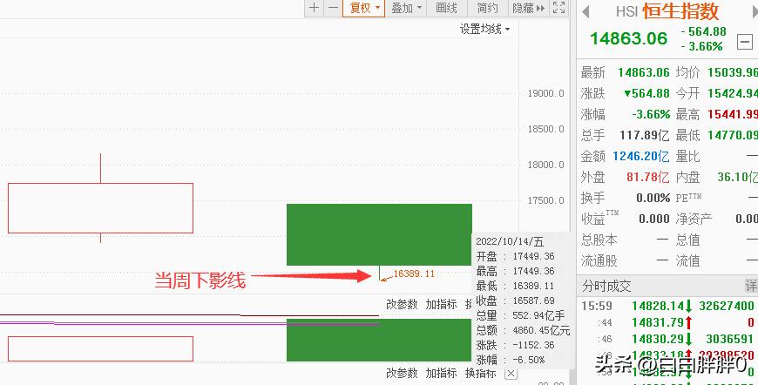
Task: Click the 外盘 81.78亿 value
Action: point(647,178)
